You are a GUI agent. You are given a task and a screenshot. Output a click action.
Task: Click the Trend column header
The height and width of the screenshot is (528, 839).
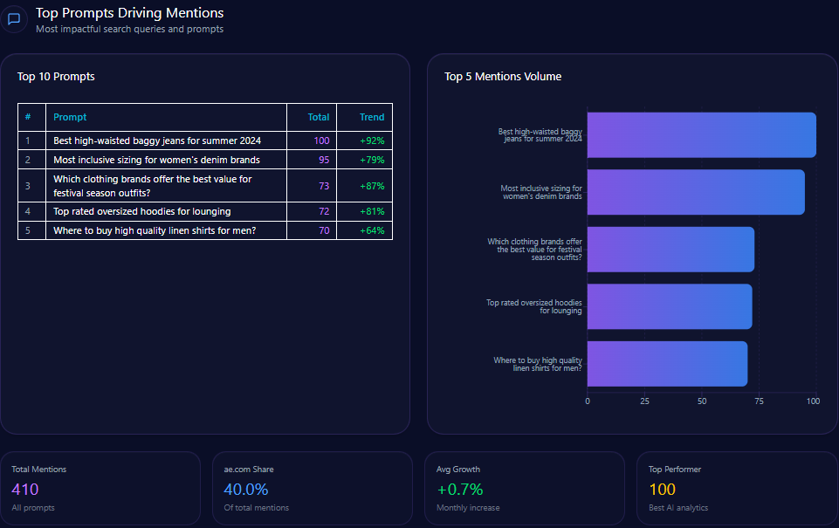[371, 117]
